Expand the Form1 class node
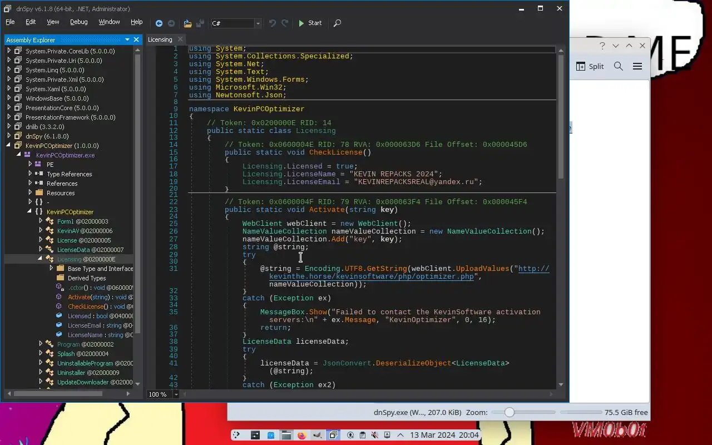 (x=40, y=221)
